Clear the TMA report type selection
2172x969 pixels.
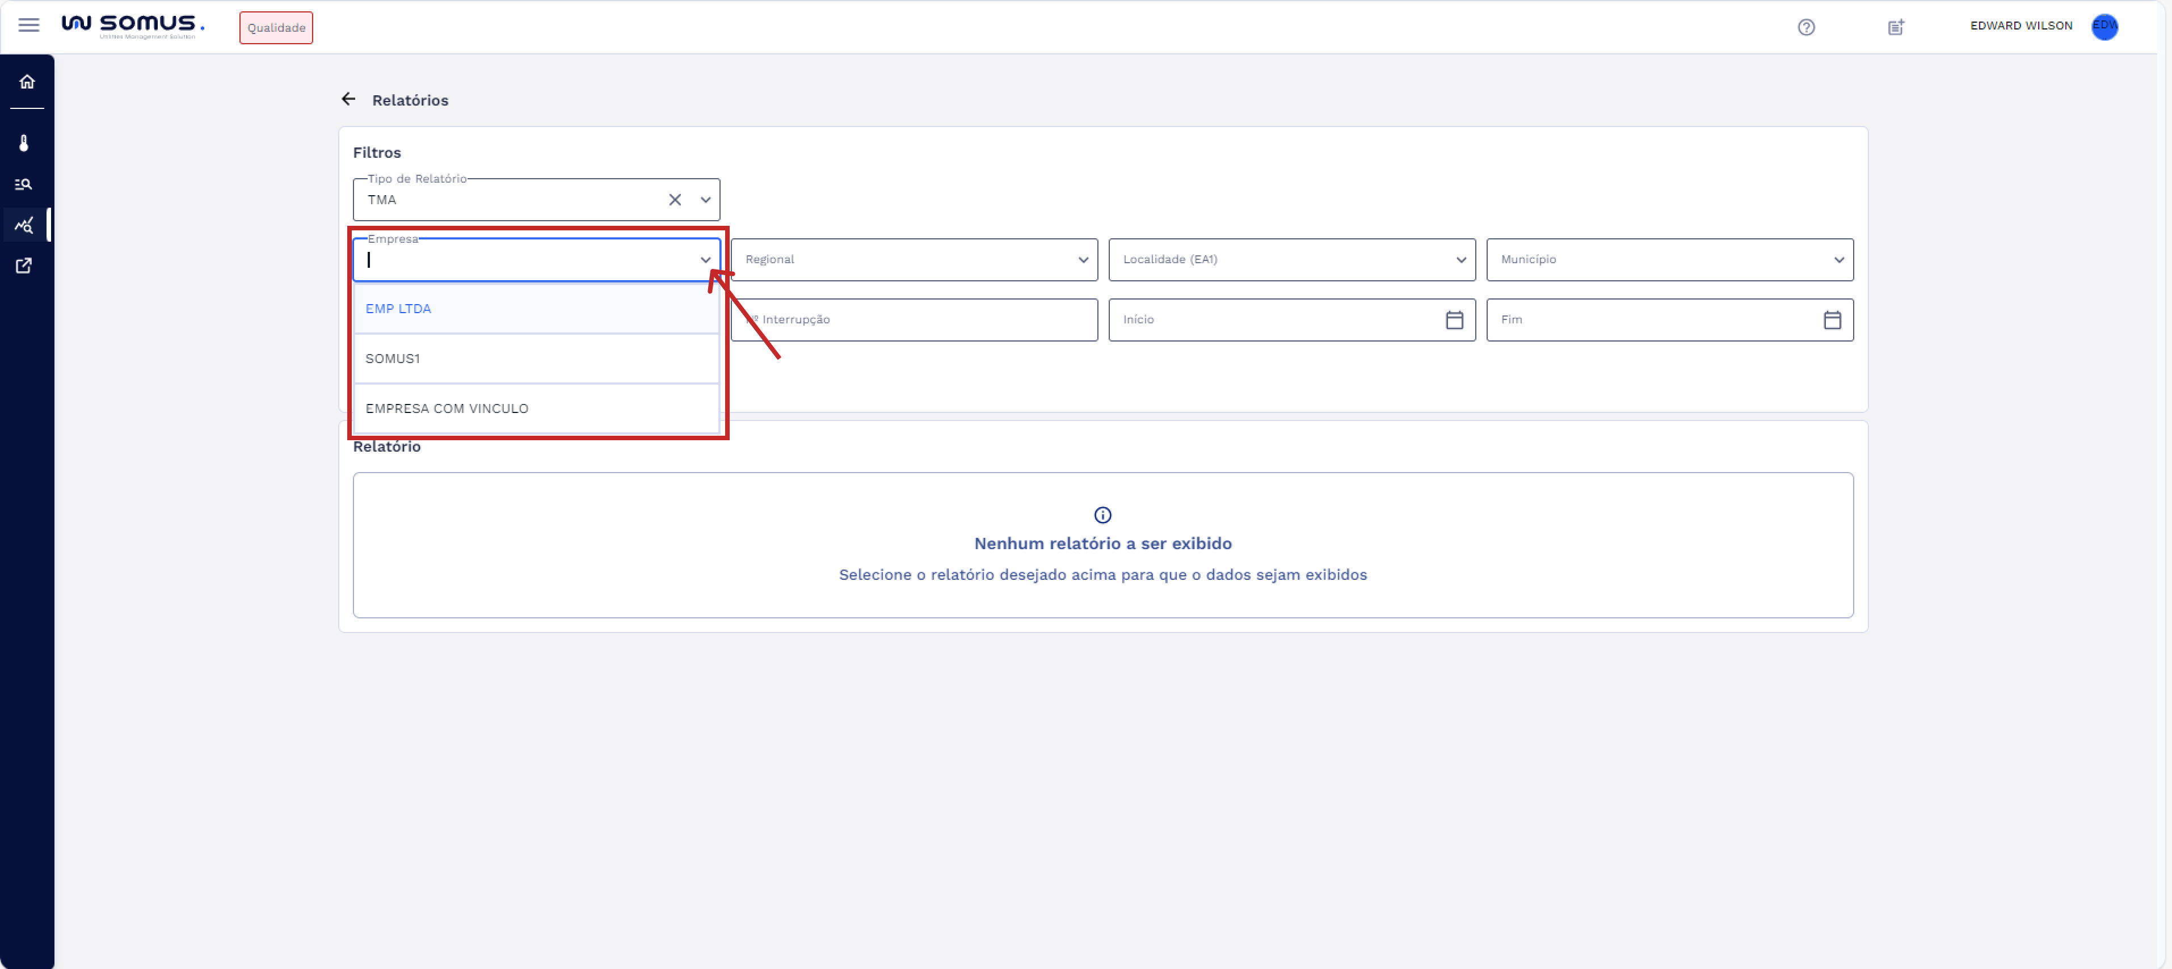(675, 200)
